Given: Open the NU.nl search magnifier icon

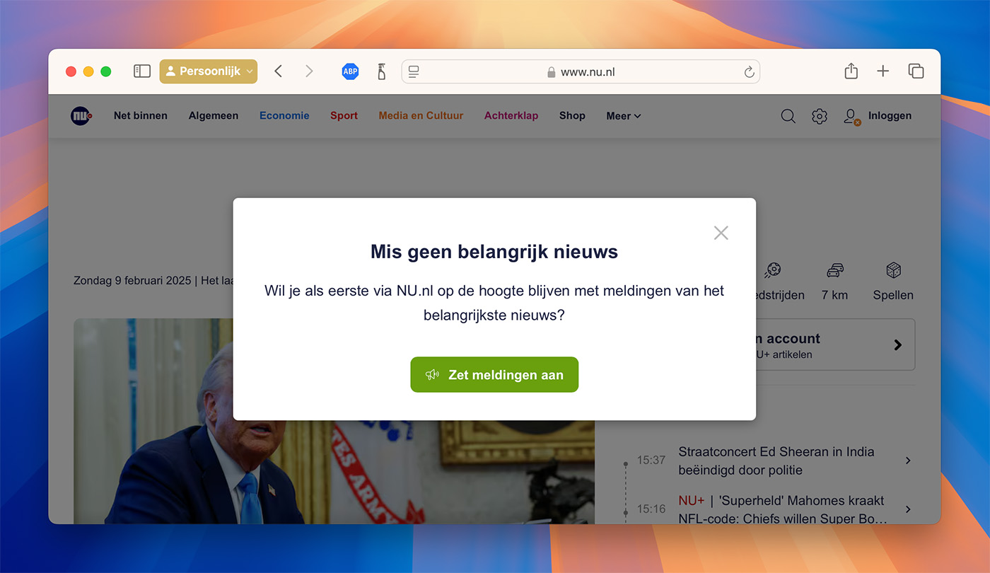Looking at the screenshot, I should pos(788,116).
